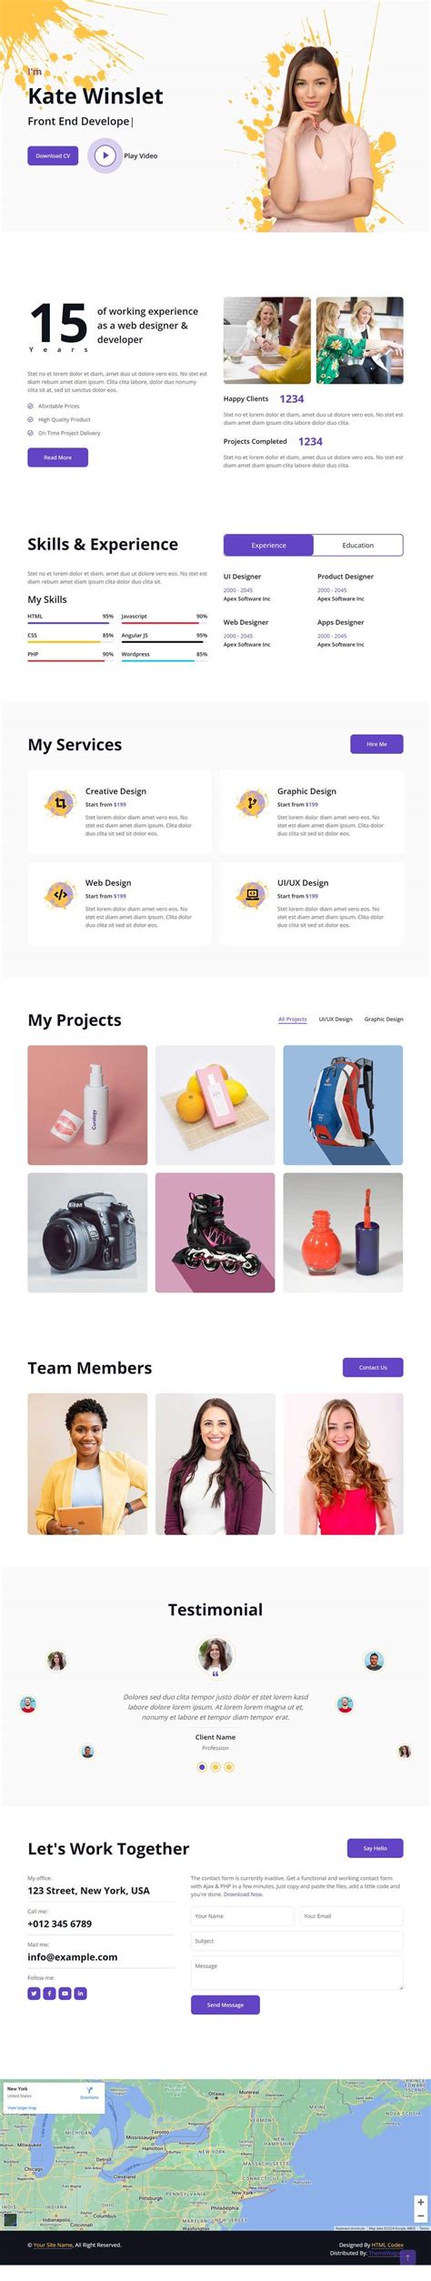431x2281 pixels.
Task: Open the Facebook social icon
Action: pyautogui.click(x=49, y=1993)
